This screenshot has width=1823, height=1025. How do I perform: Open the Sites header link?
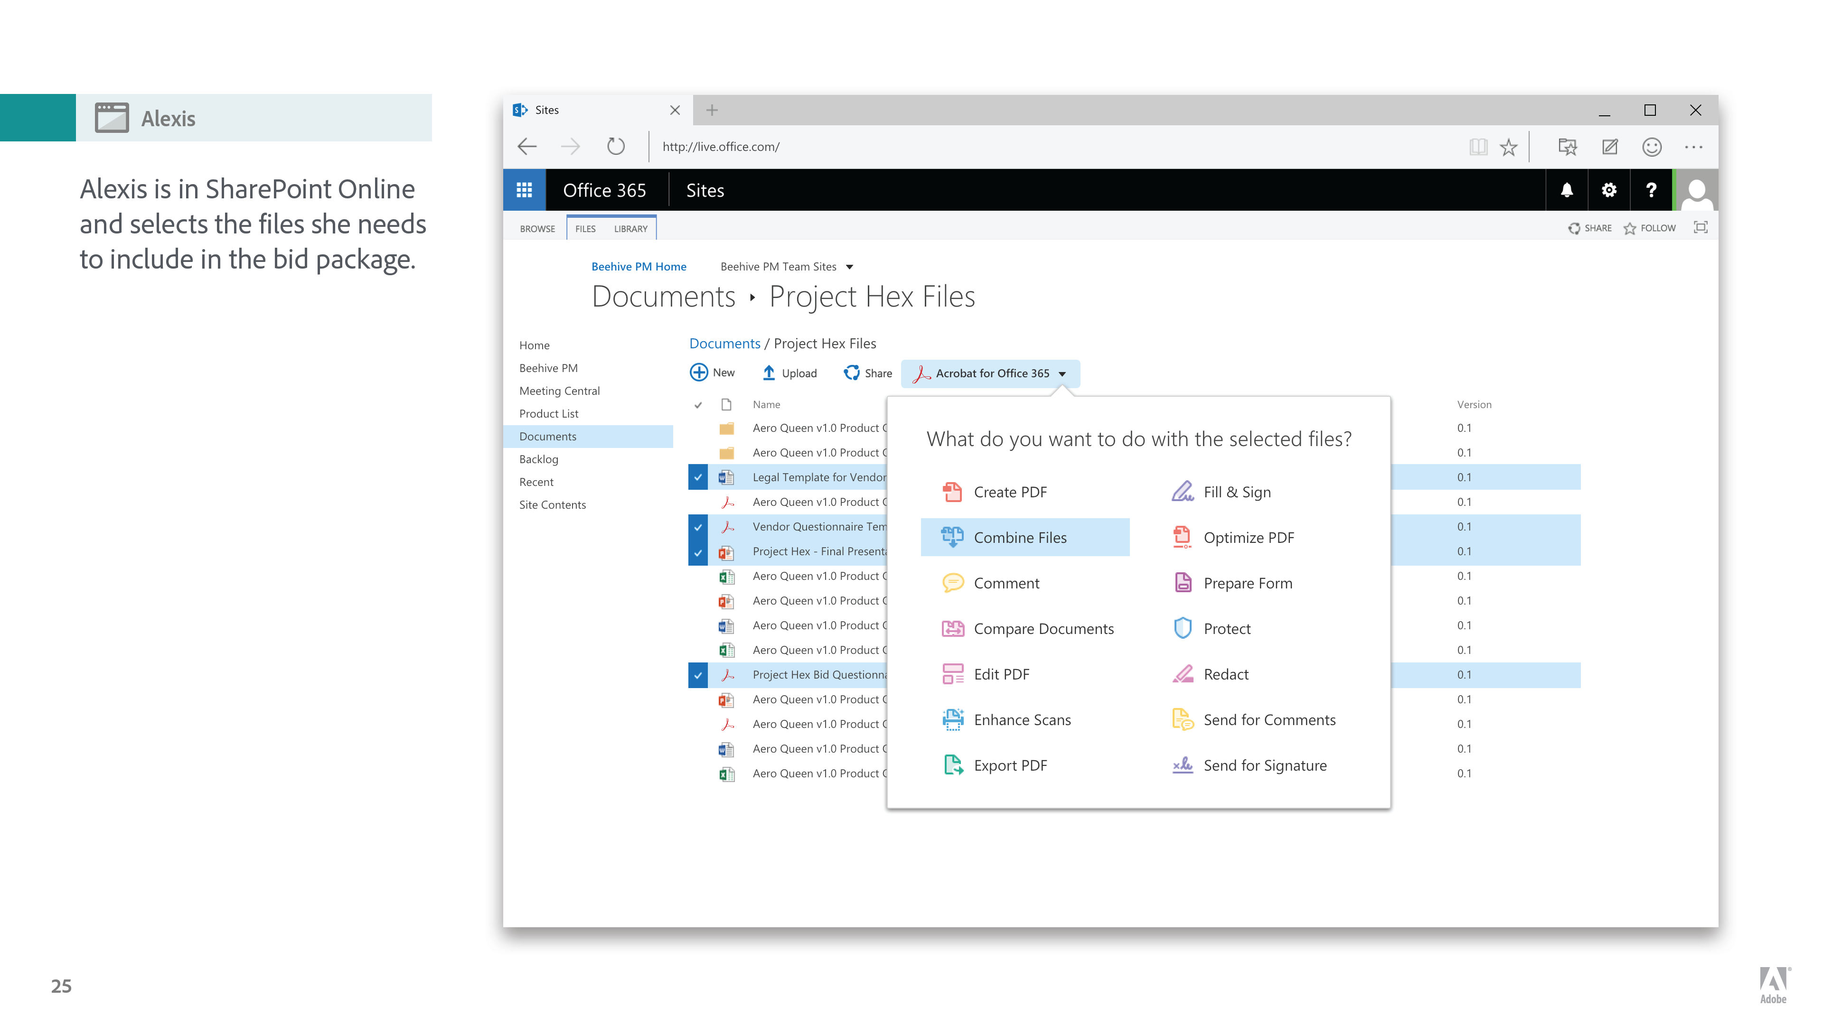coord(705,190)
